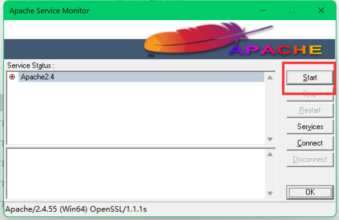Click the greyed-out Restart button

click(x=310, y=111)
